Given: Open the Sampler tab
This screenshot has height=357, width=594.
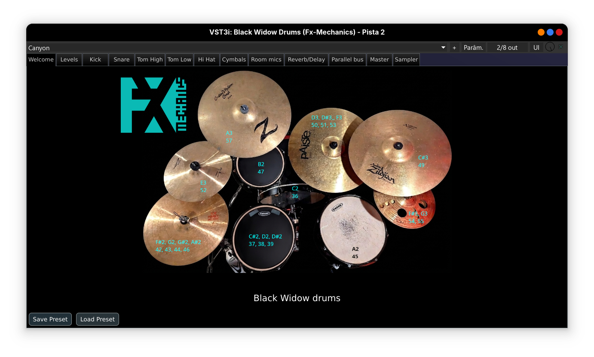Looking at the screenshot, I should (x=406, y=59).
